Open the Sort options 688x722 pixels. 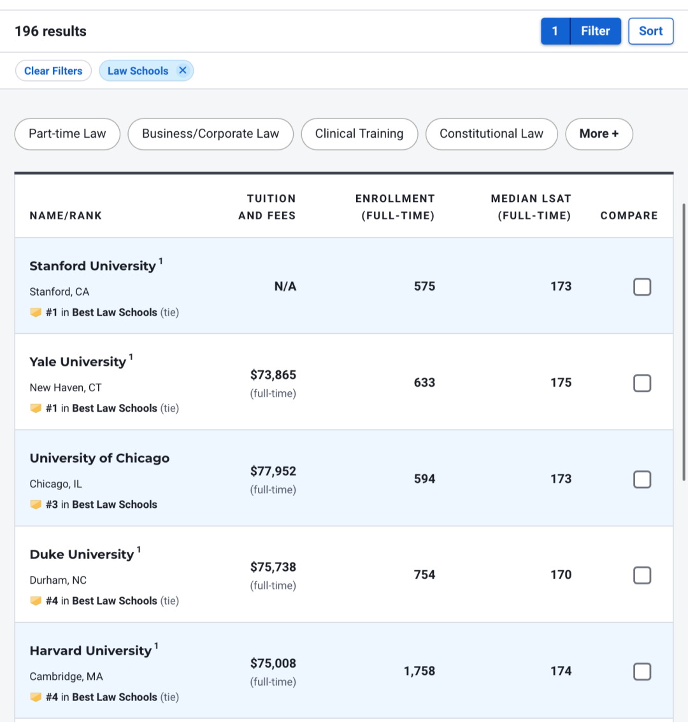[650, 31]
